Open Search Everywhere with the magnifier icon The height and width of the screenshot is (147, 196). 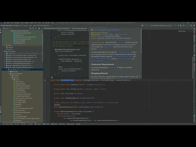coord(191,25)
